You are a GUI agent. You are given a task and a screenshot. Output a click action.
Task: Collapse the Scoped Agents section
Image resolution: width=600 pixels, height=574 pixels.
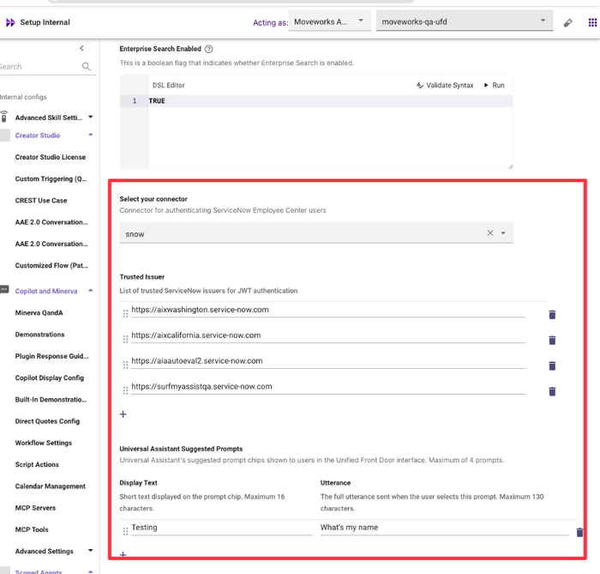coord(91,571)
